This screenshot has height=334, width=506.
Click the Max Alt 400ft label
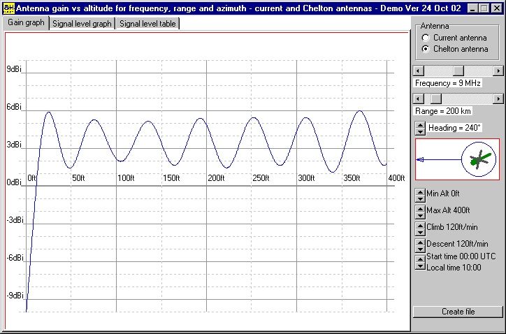coord(448,210)
